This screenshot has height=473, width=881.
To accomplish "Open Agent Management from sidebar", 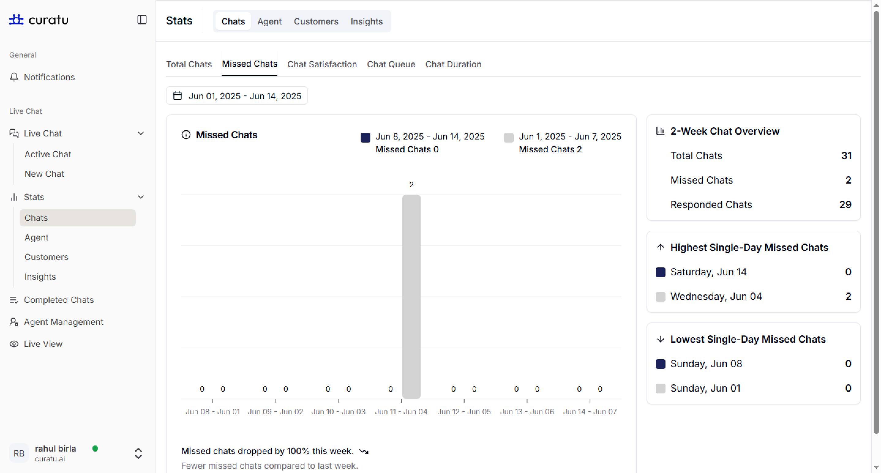I will coord(63,322).
